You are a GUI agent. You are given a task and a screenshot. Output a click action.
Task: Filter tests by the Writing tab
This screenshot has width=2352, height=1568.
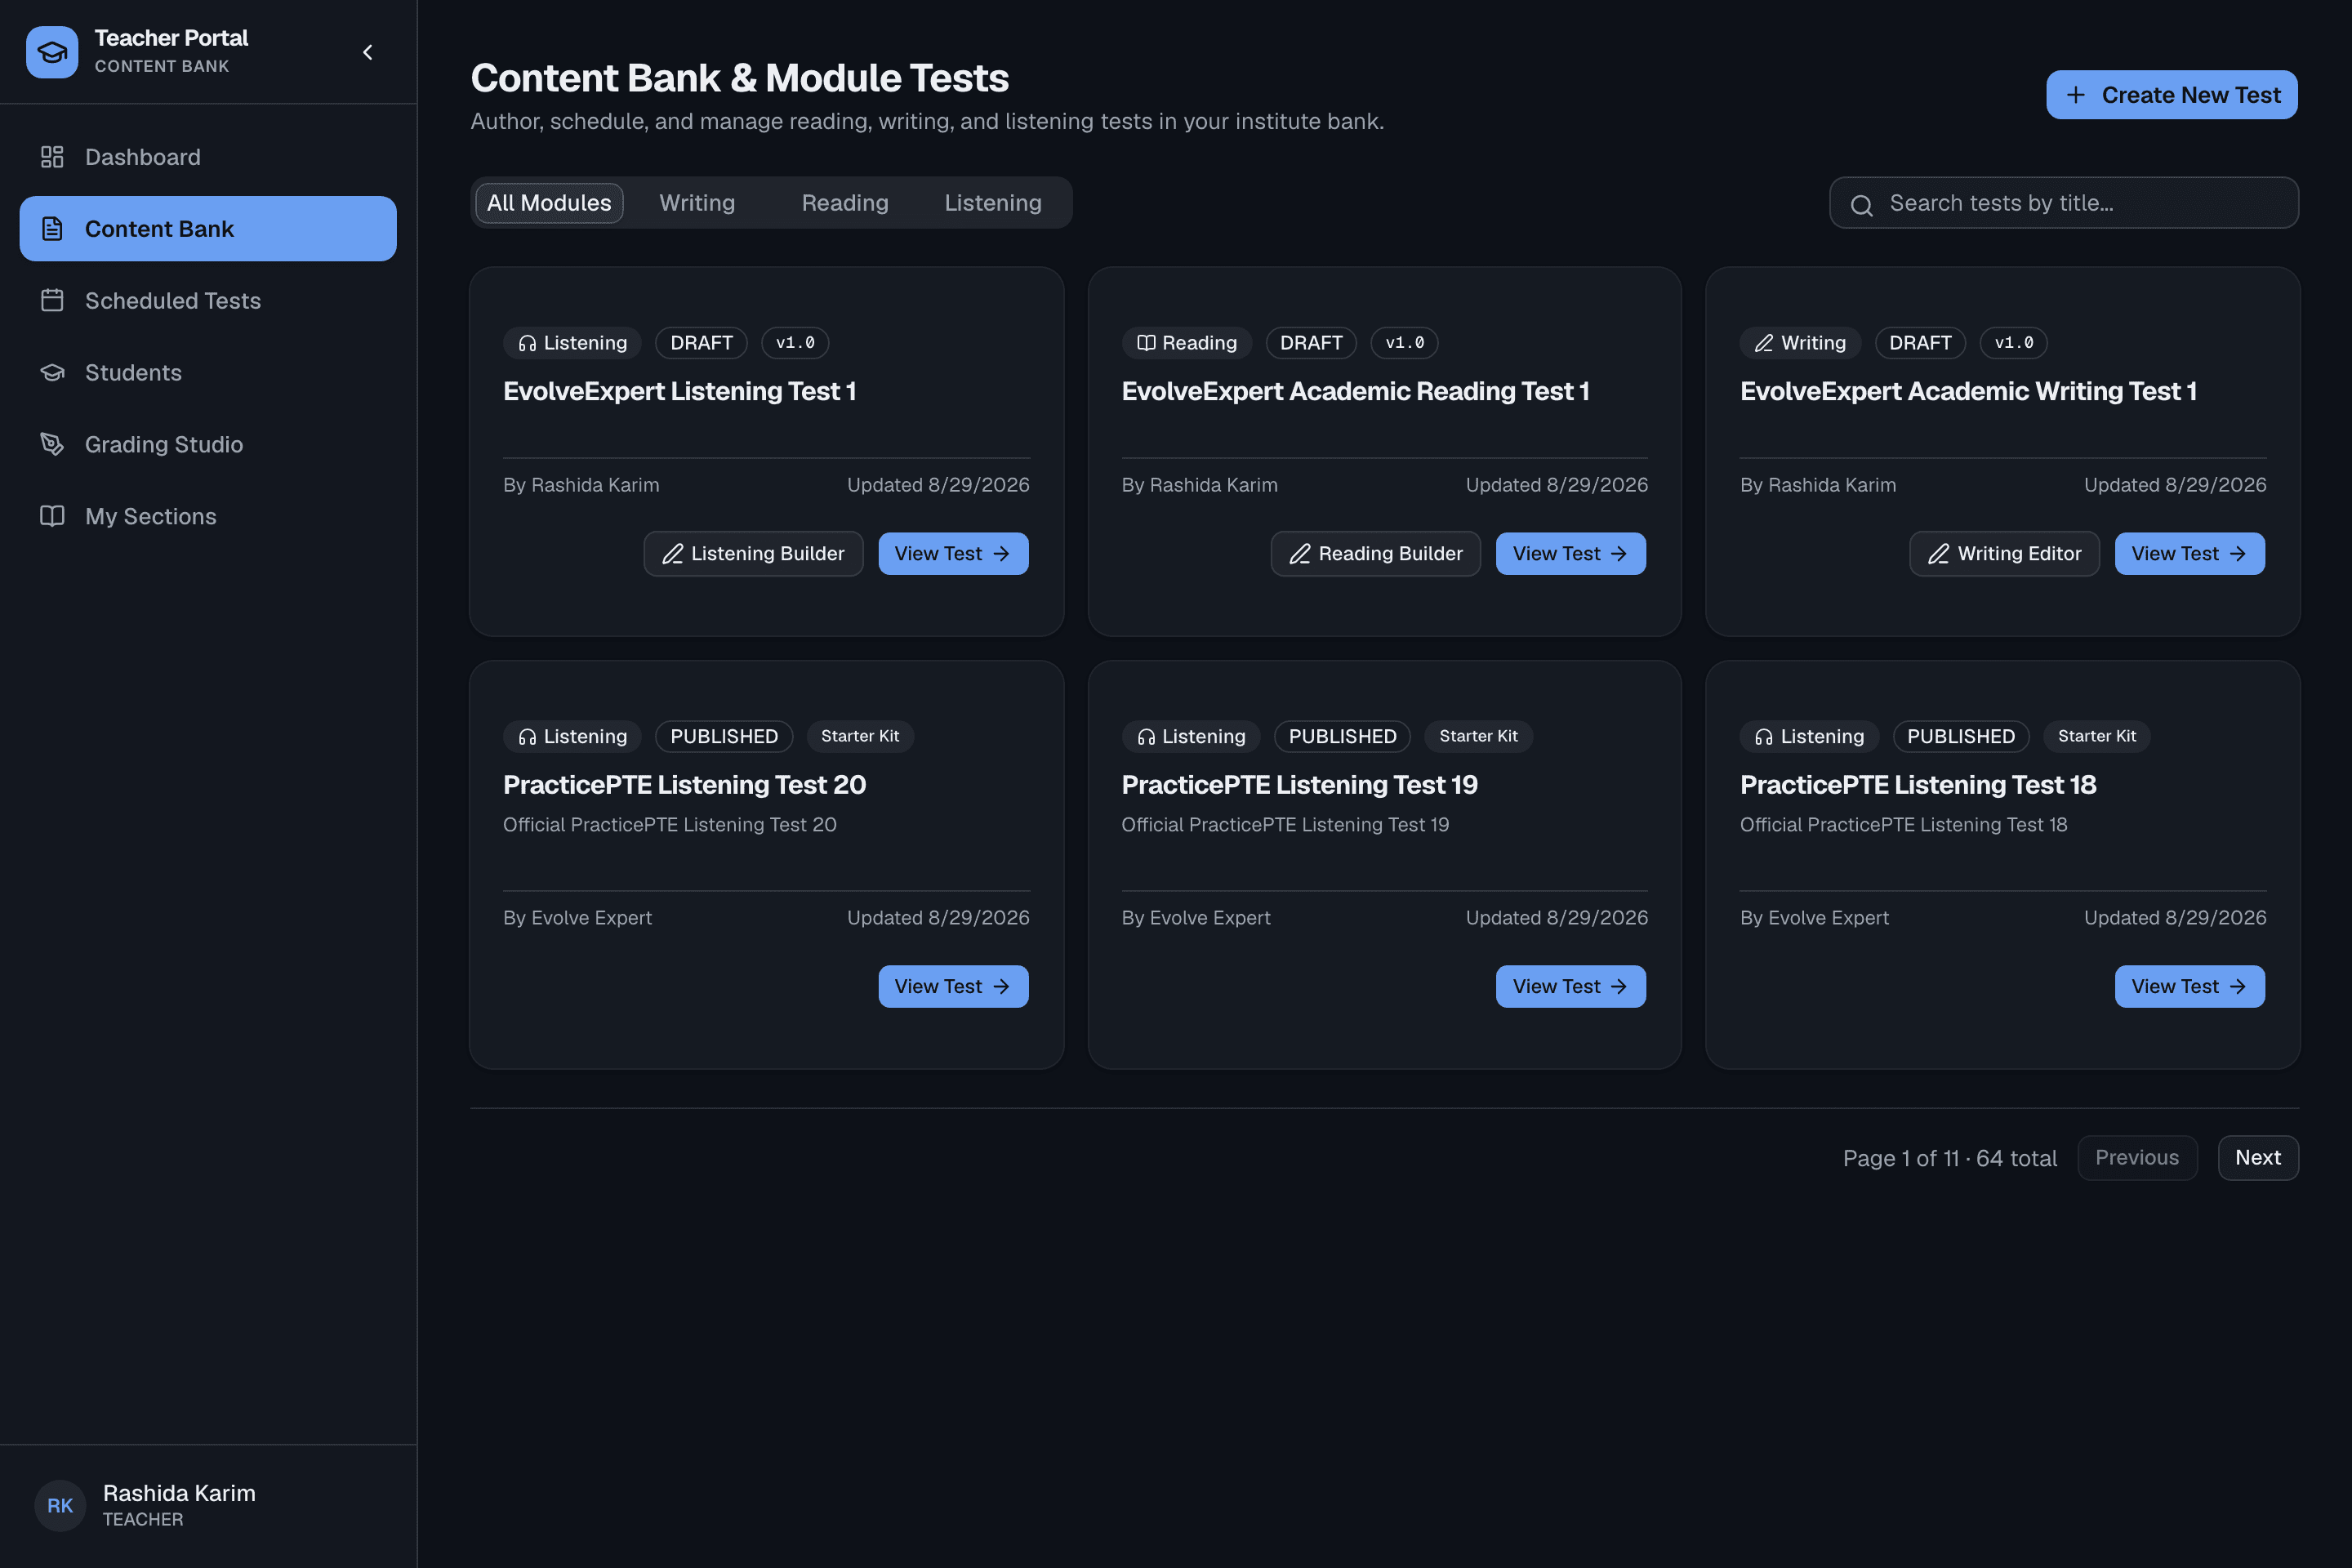[x=697, y=203]
